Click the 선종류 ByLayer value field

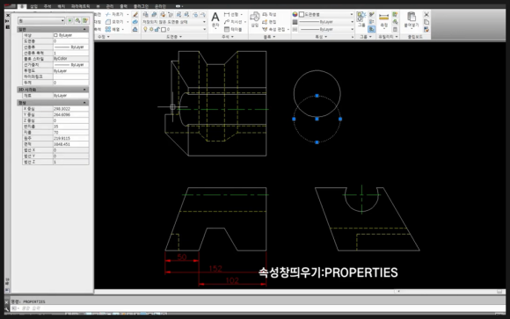pos(70,47)
